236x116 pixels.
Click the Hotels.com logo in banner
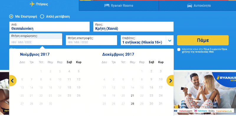tap(186, 111)
